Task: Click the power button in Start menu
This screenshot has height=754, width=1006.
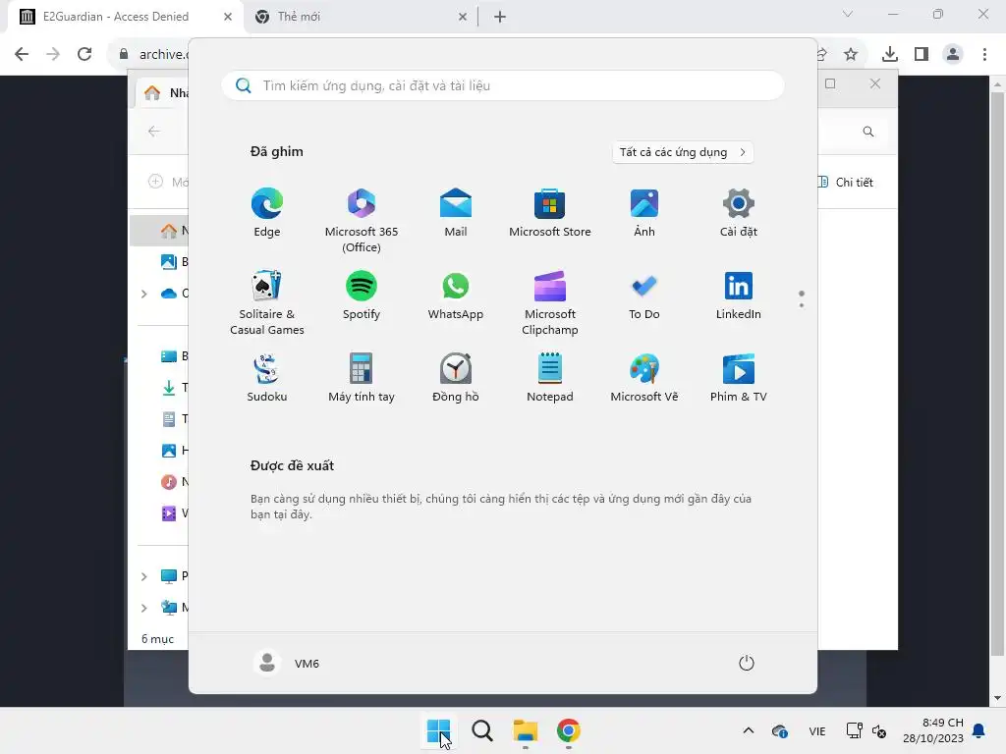Action: [x=747, y=663]
